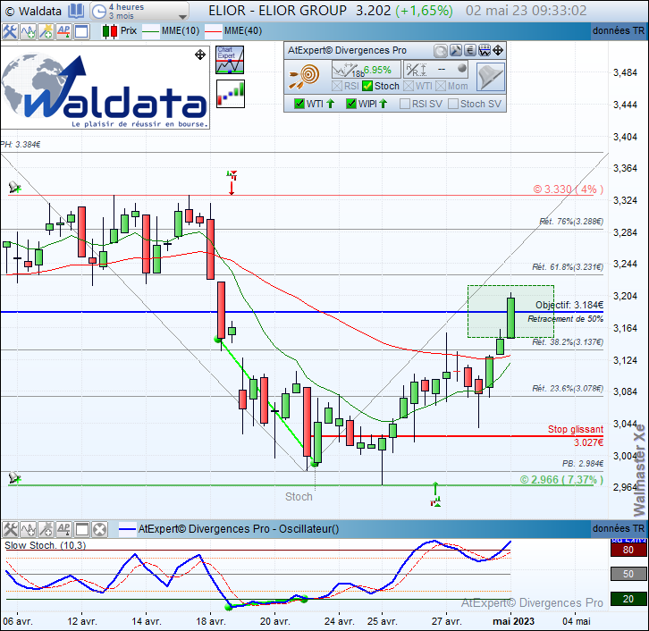Add a drawing wizard object to price chart
Viewport: 649px width, 631px height.
point(46,31)
